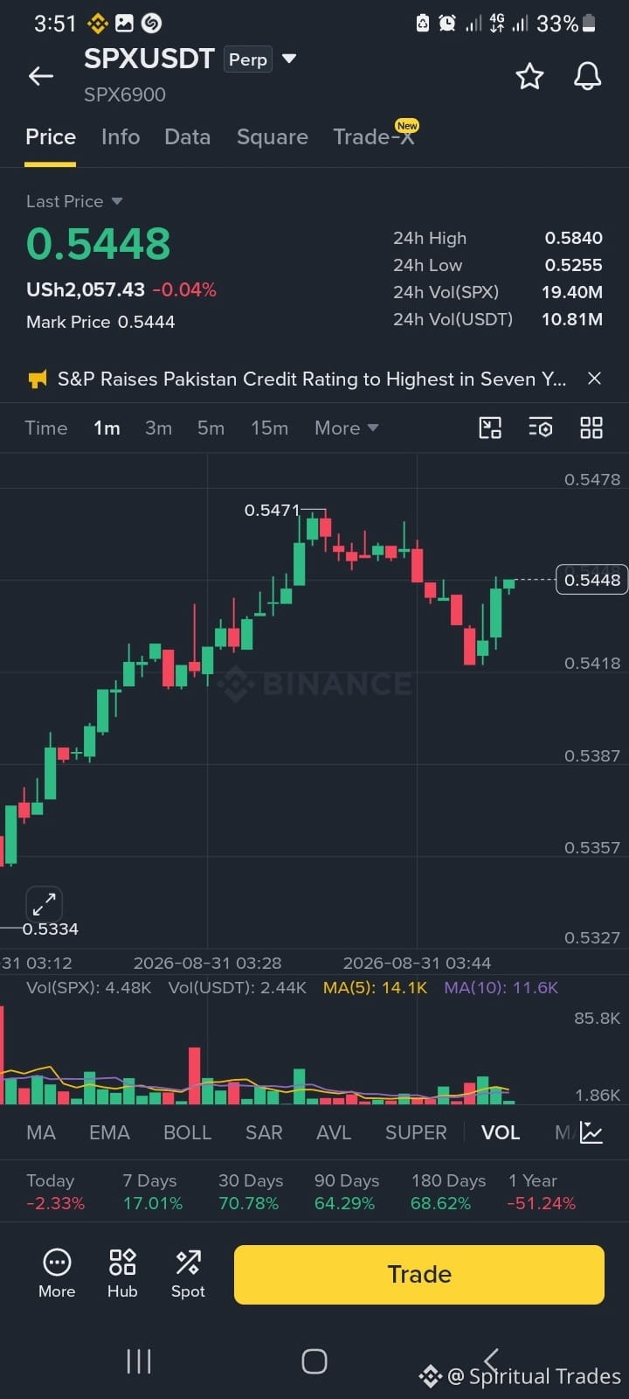Select the 1m interval
The image size is (629, 1399).
(x=107, y=428)
